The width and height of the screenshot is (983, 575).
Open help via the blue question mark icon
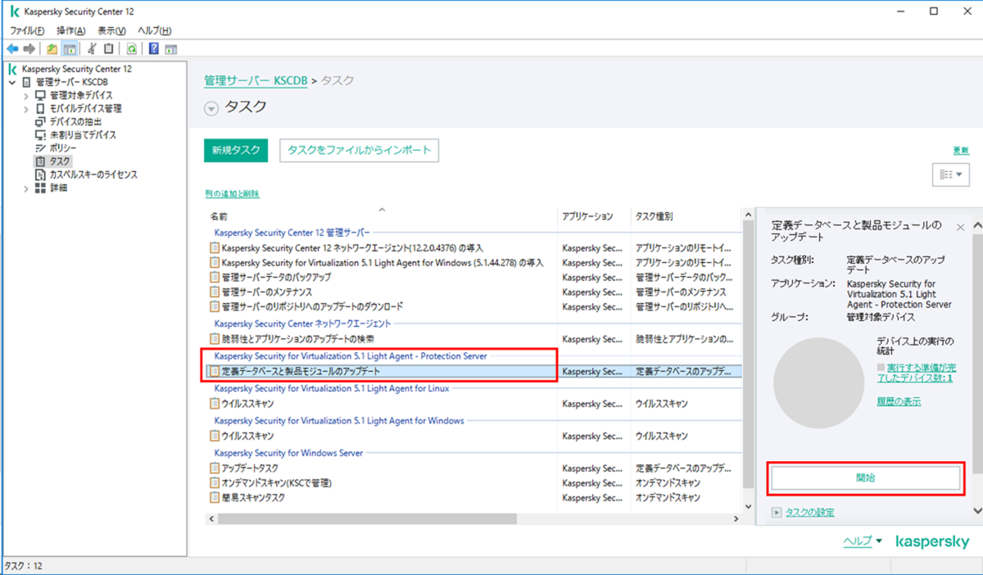(x=153, y=48)
